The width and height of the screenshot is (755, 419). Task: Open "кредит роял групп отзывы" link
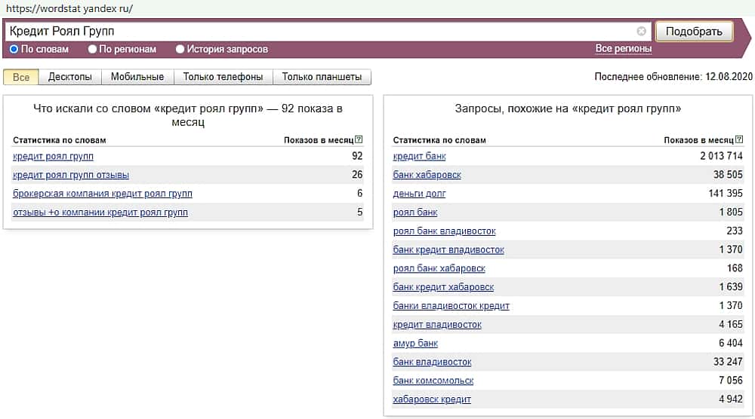pos(71,175)
